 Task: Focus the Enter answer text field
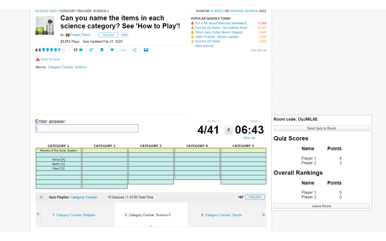(87, 129)
